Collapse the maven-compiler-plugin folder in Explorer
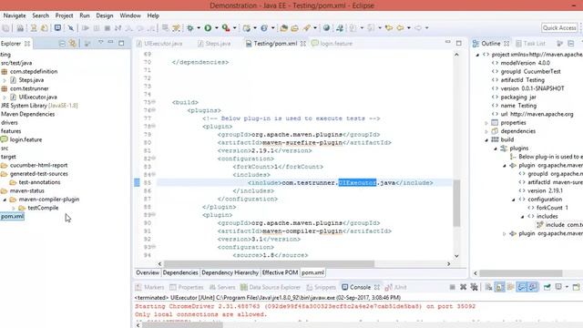 pos(5,200)
